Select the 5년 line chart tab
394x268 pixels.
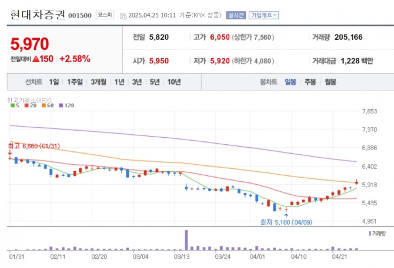pyautogui.click(x=155, y=82)
